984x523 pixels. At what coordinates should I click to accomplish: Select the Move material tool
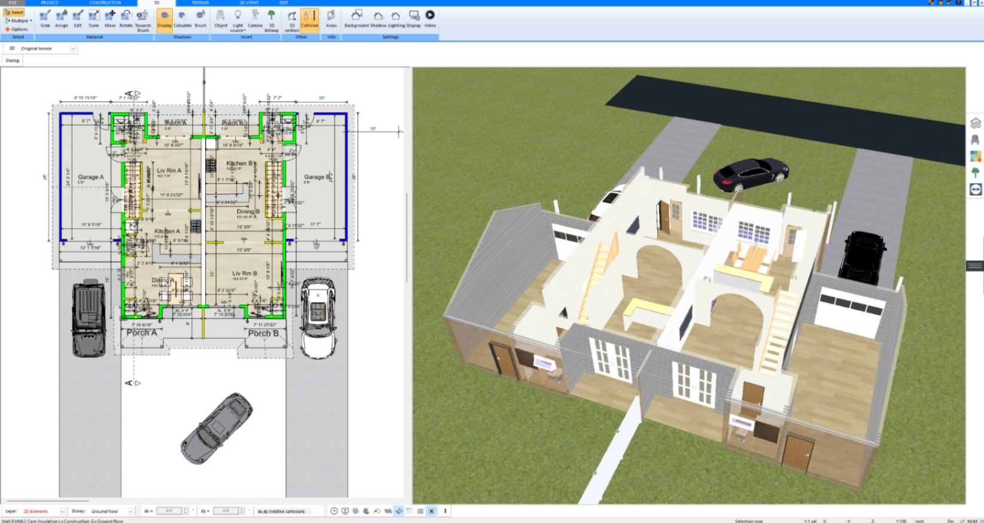110,19
